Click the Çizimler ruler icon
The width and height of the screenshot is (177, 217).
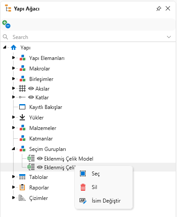coord(22,198)
